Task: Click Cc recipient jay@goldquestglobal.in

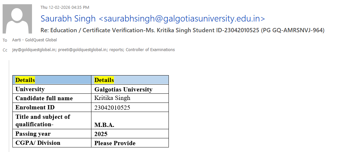Action: [x=34, y=50]
